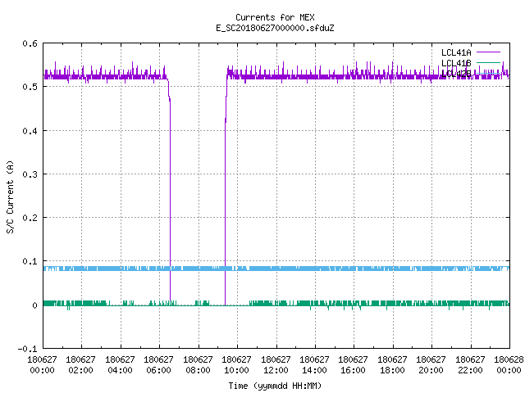Click the 180627 02:00 x-axis tick label
Screen dimensions: 525x393
(80, 365)
